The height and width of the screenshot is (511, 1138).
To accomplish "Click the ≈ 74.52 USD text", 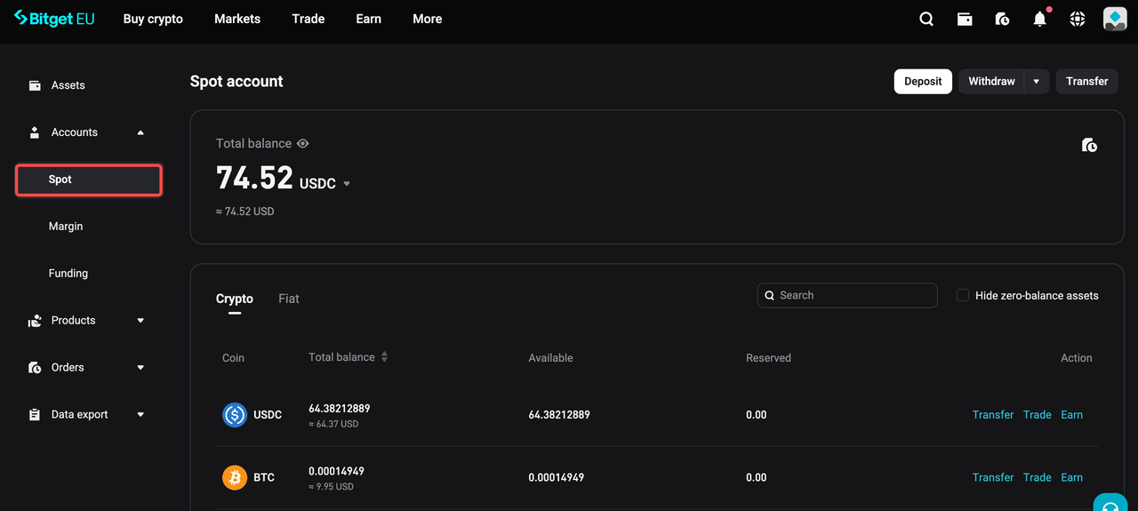I will tap(245, 212).
